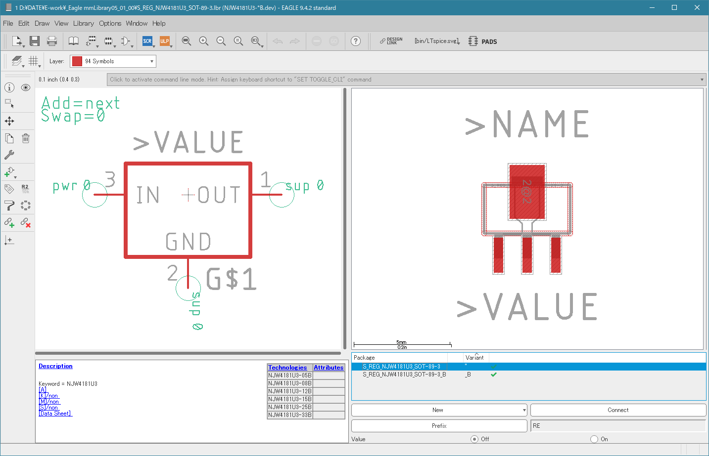This screenshot has width=709, height=456.
Task: Click the Print icon
Action: [52, 41]
